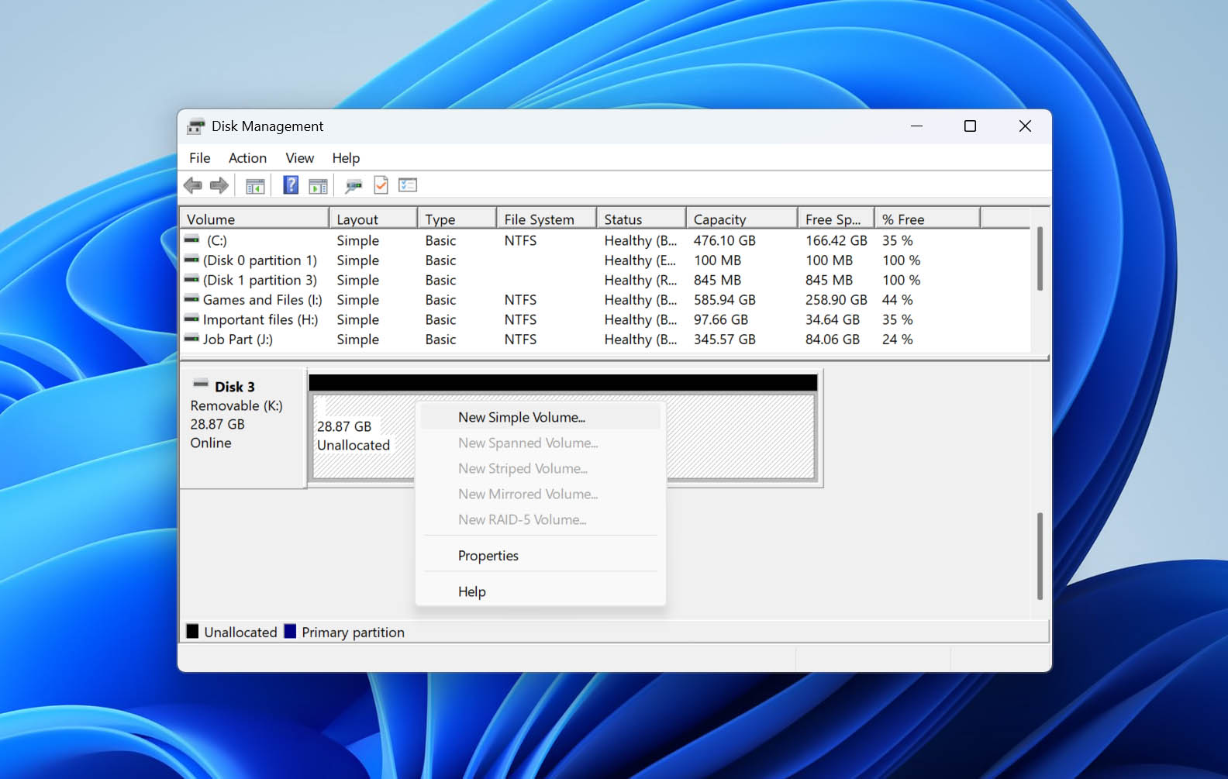The width and height of the screenshot is (1228, 779).
Task: Select Help in the context menu
Action: 540,591
